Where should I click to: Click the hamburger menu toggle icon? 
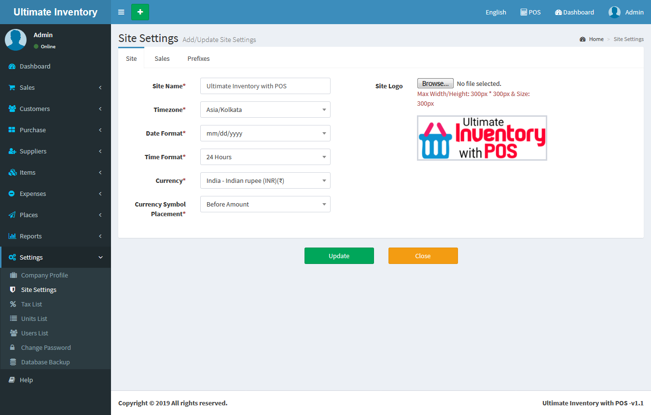point(121,12)
